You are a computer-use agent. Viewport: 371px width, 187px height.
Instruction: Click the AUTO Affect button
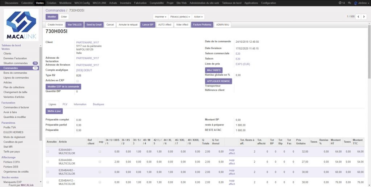[165, 25]
